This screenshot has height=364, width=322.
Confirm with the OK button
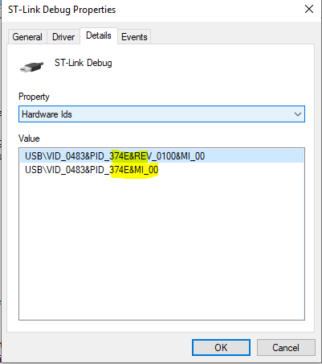point(221,348)
